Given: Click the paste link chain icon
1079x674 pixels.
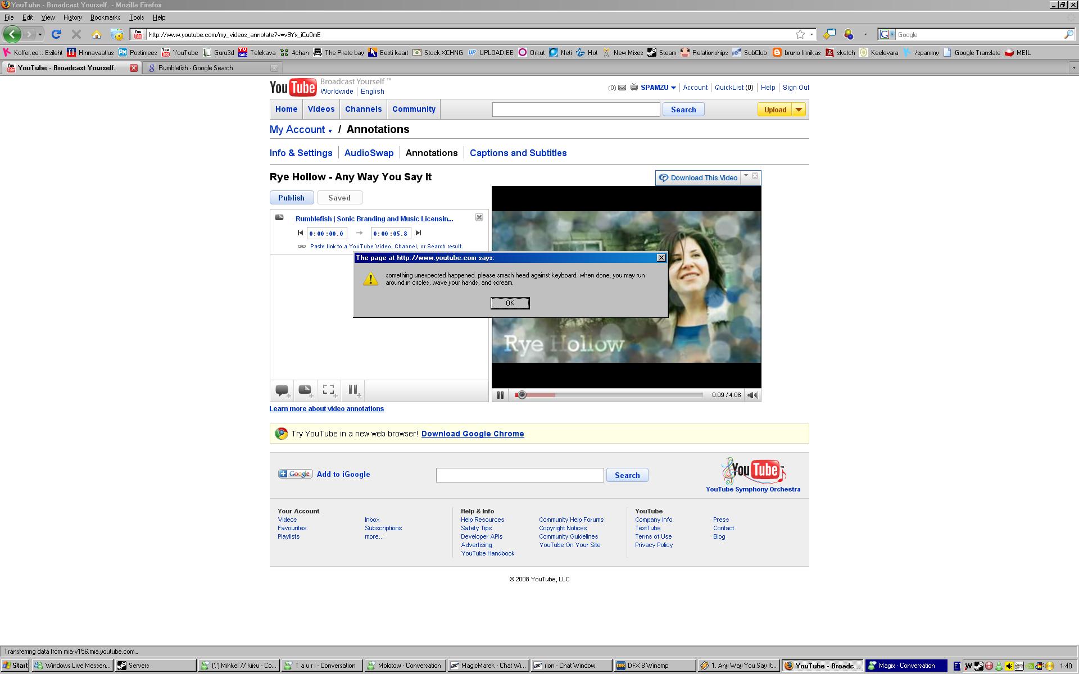Looking at the screenshot, I should pyautogui.click(x=302, y=246).
